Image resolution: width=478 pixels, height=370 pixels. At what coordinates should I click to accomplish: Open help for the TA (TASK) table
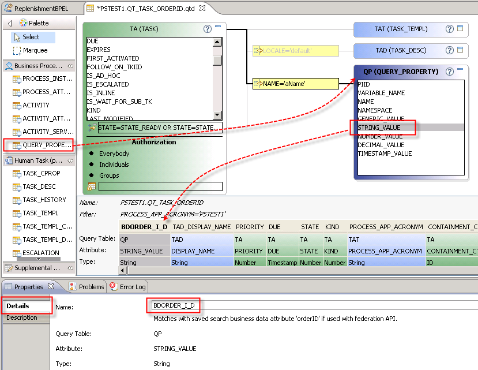(208, 29)
